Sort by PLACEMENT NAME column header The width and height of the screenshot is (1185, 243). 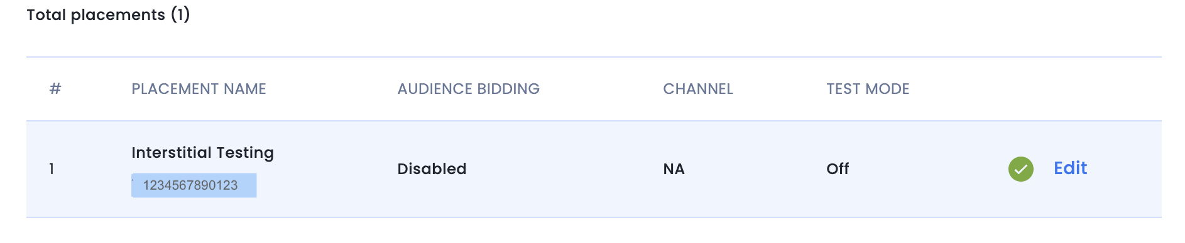pyautogui.click(x=199, y=89)
